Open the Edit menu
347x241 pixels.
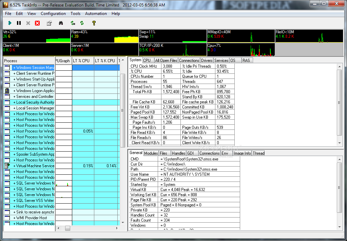point(19,14)
